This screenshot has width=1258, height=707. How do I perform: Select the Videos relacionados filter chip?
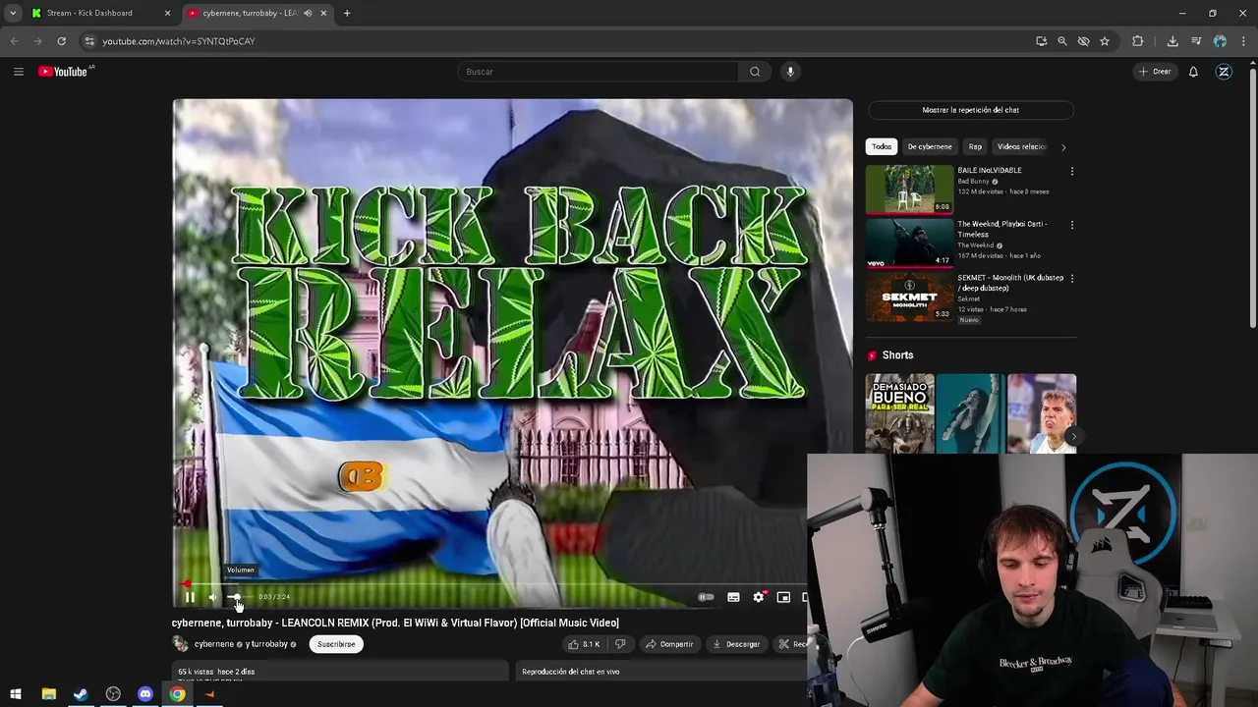click(x=1021, y=146)
